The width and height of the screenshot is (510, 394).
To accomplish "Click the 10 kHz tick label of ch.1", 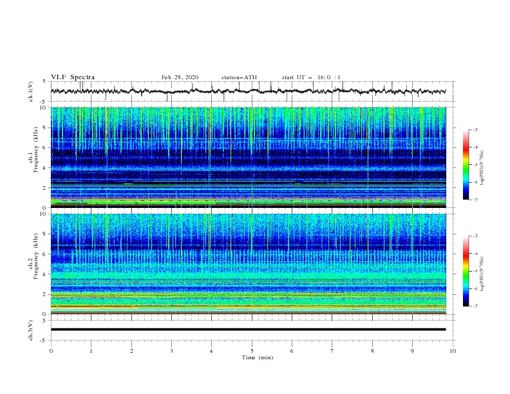I will pyautogui.click(x=44, y=108).
